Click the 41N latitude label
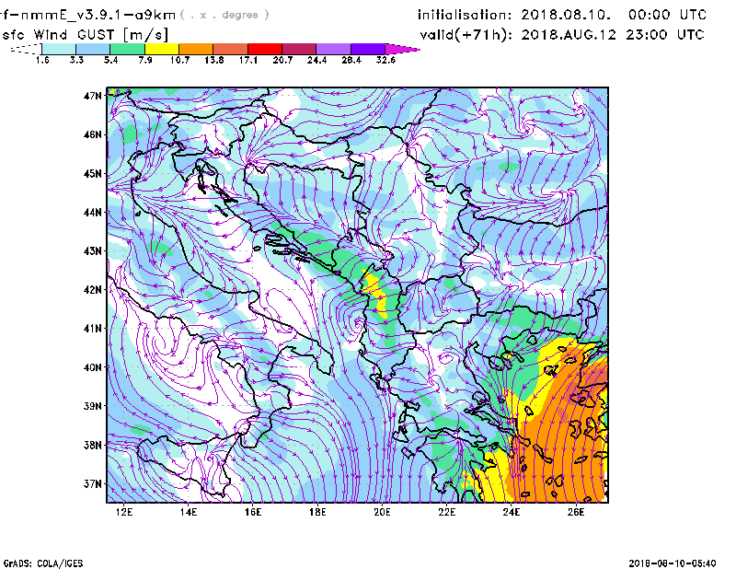Screen dimensions: 736x569 coord(93,329)
